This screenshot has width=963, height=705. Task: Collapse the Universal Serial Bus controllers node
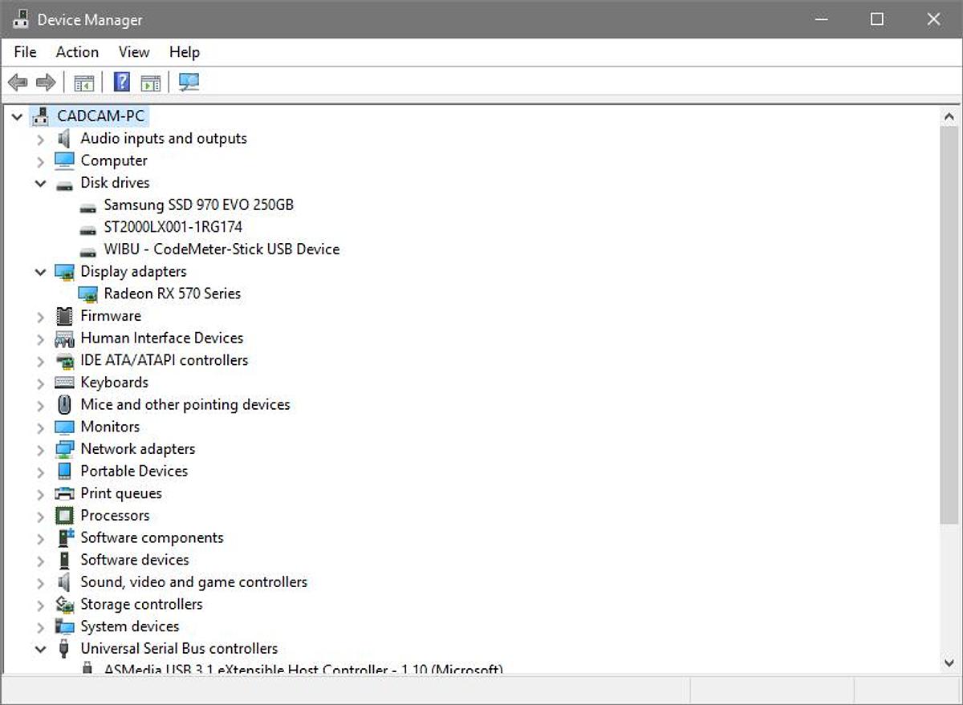point(41,650)
